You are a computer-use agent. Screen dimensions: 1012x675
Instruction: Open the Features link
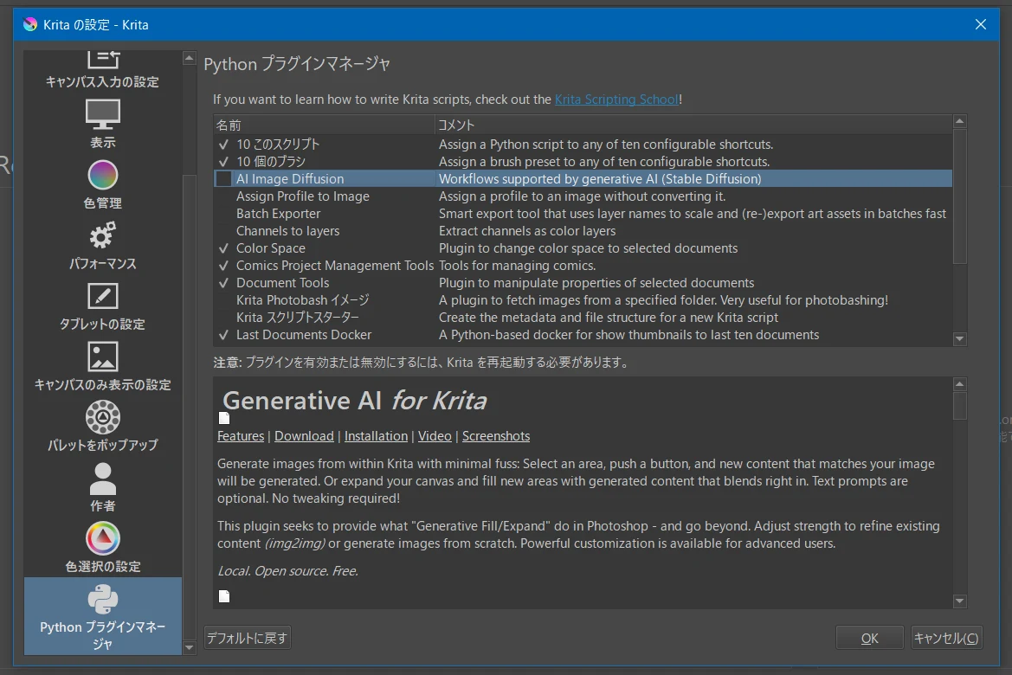point(241,436)
